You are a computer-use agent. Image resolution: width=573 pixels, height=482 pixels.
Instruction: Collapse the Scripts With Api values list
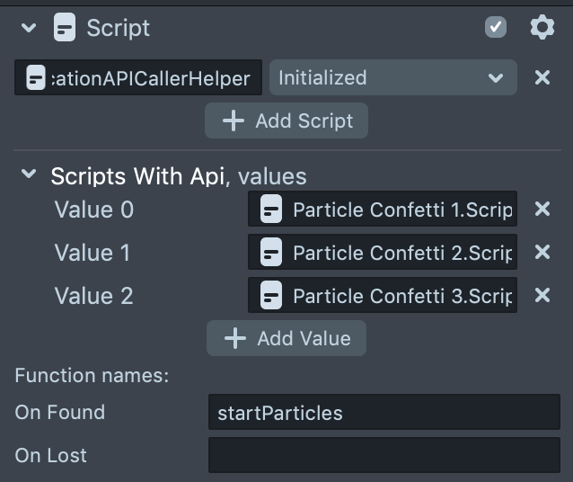click(29, 175)
